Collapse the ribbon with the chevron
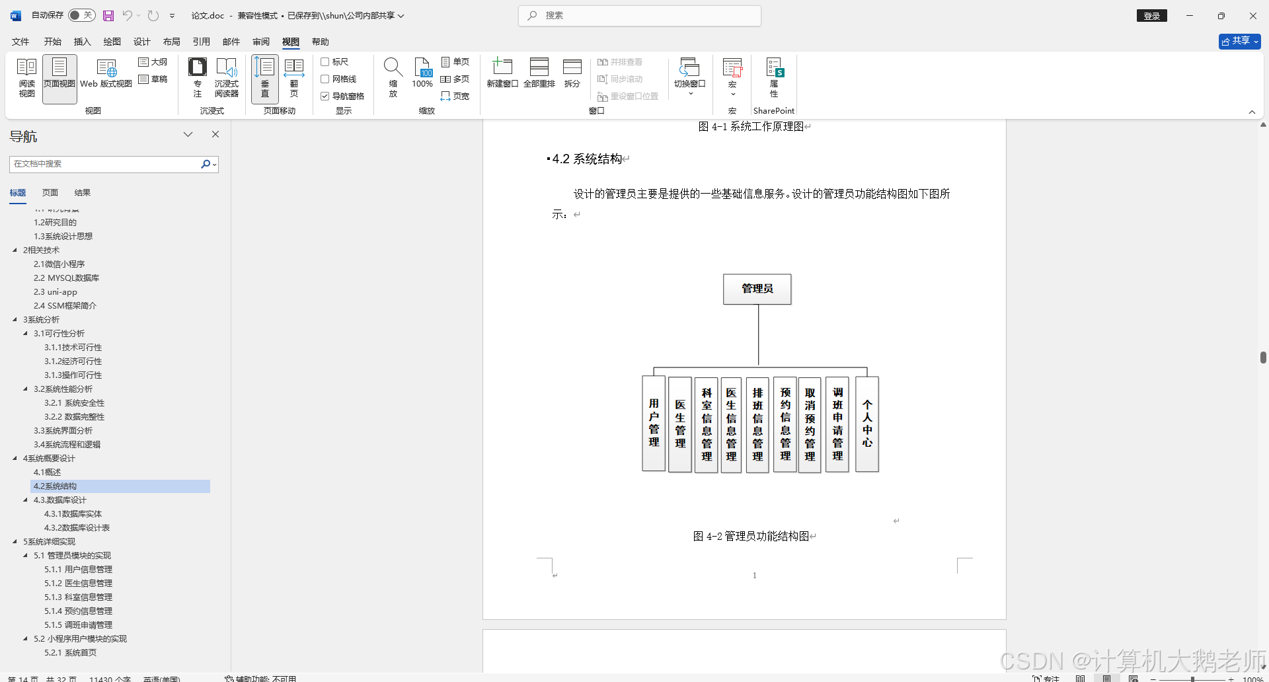The image size is (1269, 682). [1252, 112]
